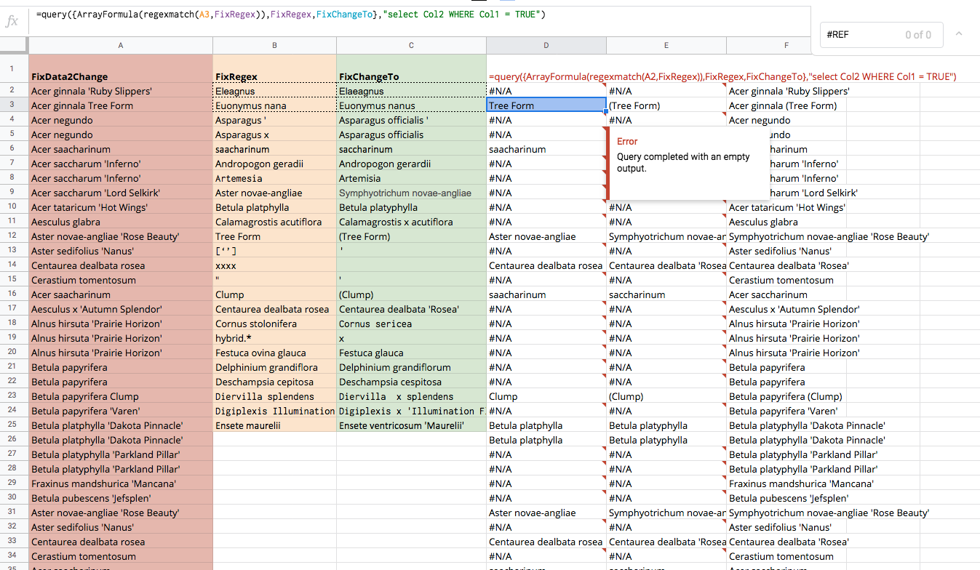Select the 'Asparagus x' cell
Image resolution: width=980 pixels, height=570 pixels.
click(x=274, y=135)
